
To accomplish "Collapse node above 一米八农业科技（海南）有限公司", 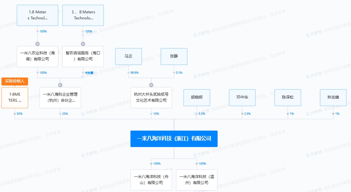I will (x=37, y=44).
